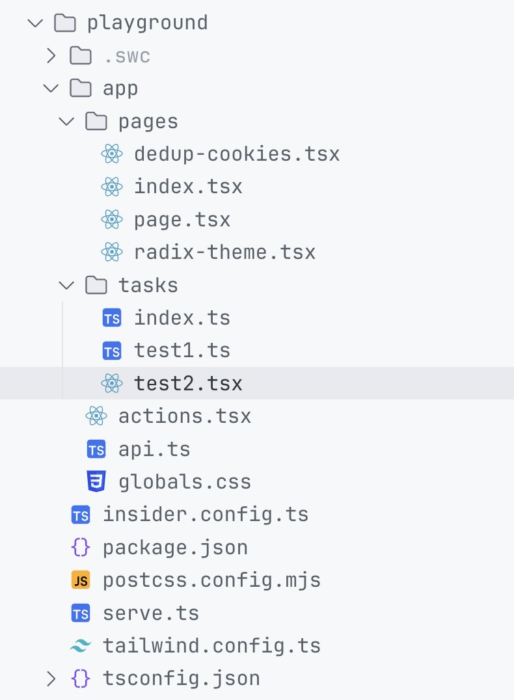Select the pages folder name
The height and width of the screenshot is (700, 514).
click(x=148, y=122)
